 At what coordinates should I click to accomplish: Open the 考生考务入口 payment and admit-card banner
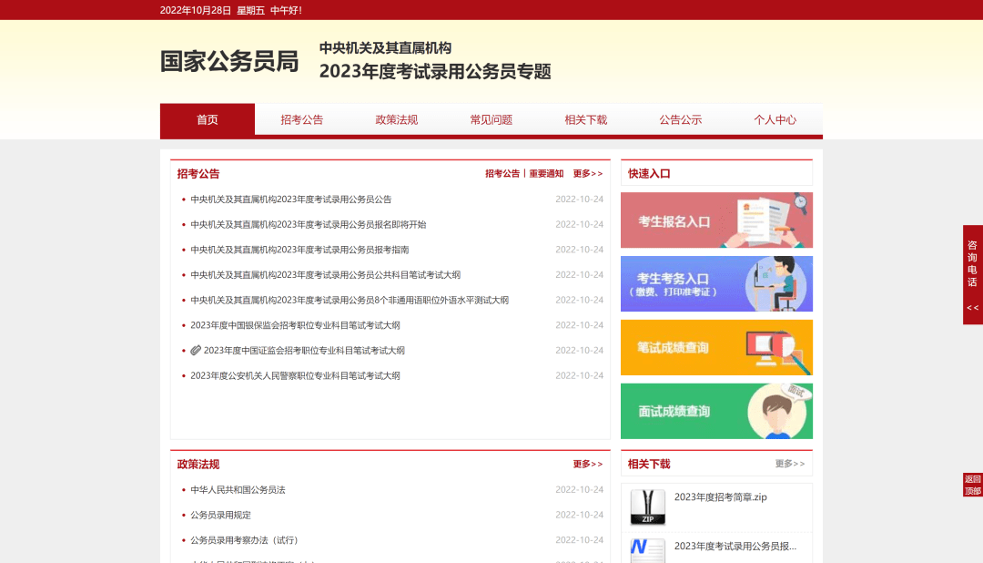coord(716,283)
